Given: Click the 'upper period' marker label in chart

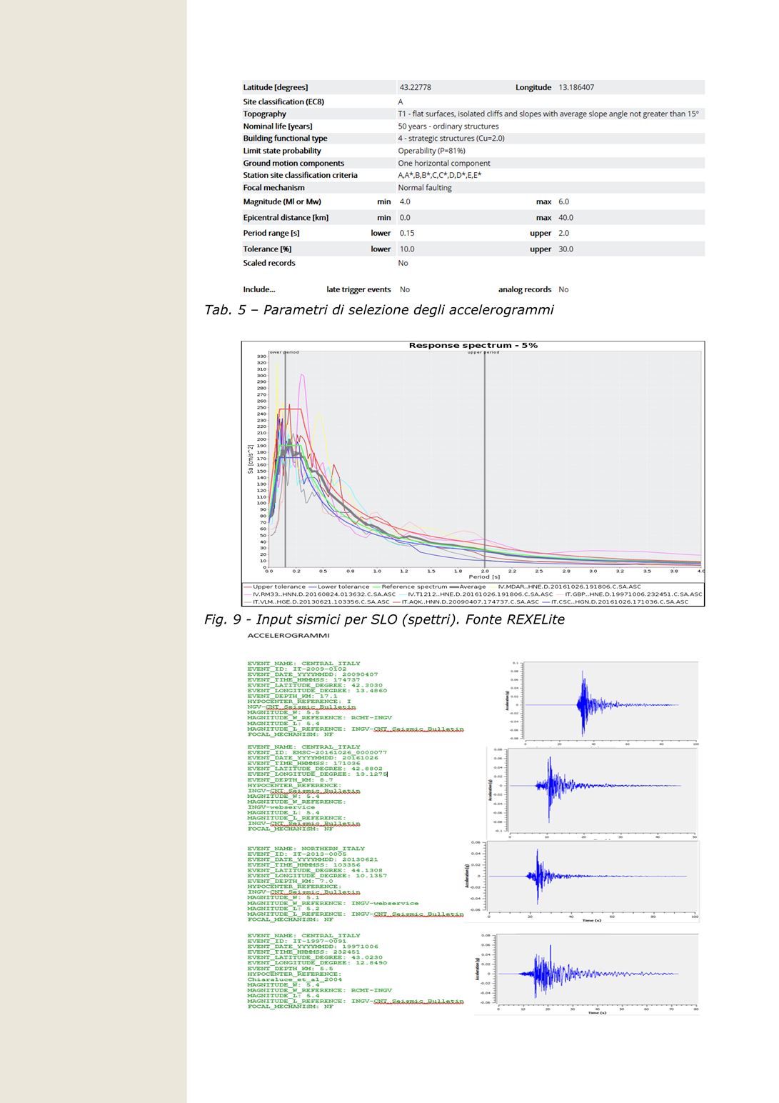Looking at the screenshot, I should [483, 352].
